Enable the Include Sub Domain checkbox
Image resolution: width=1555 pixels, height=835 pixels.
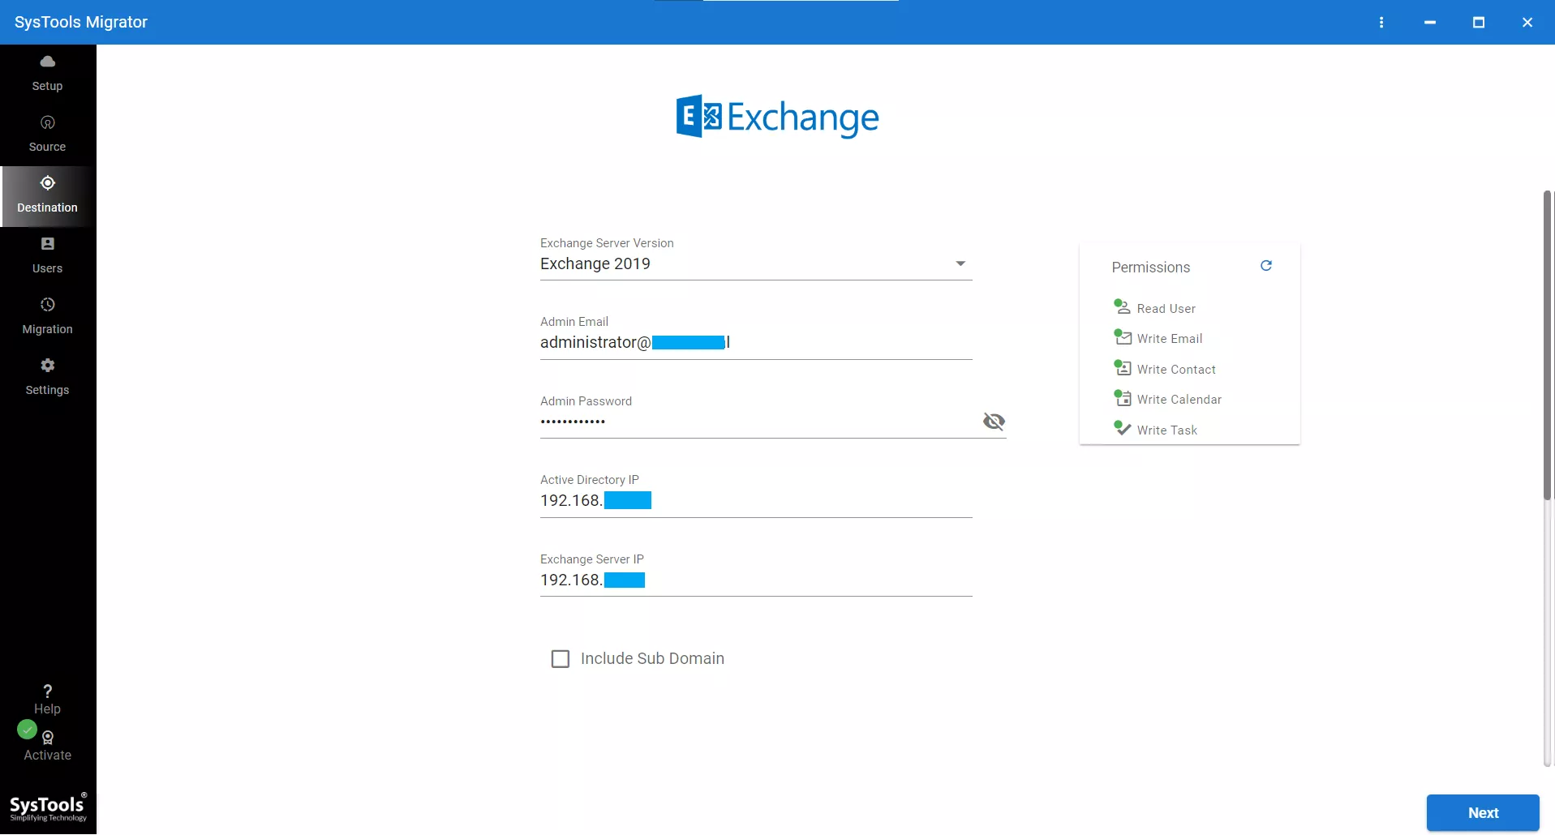(561, 659)
